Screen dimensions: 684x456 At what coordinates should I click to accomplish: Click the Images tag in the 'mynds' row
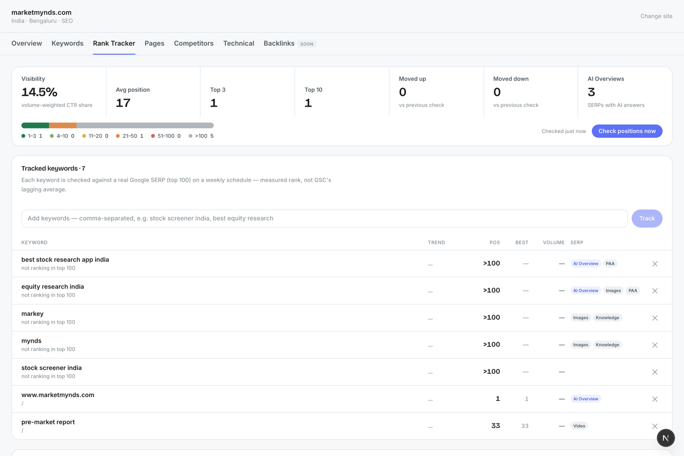(580, 345)
